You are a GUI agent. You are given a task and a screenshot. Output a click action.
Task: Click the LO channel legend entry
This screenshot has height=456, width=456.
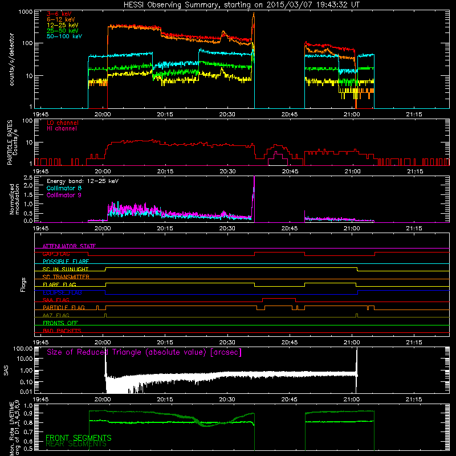pyautogui.click(x=63, y=123)
